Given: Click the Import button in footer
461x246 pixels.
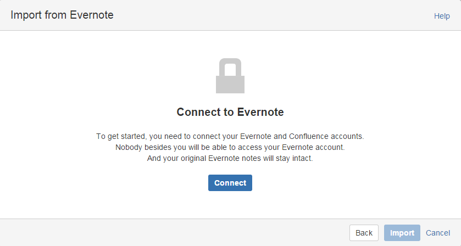Looking at the screenshot, I should (402, 233).
